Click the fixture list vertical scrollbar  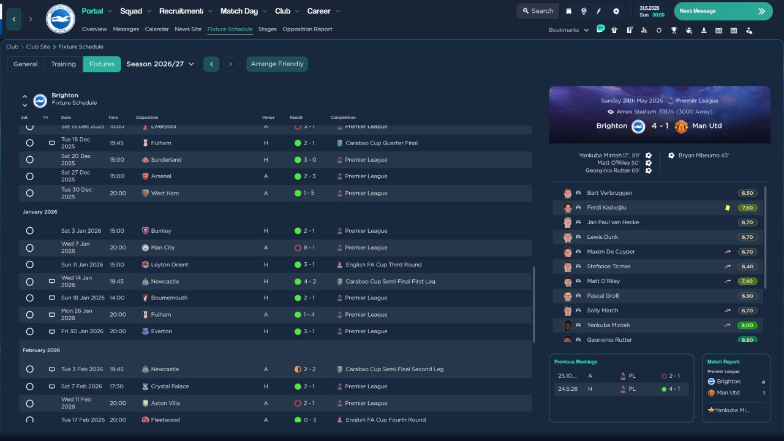click(x=534, y=304)
